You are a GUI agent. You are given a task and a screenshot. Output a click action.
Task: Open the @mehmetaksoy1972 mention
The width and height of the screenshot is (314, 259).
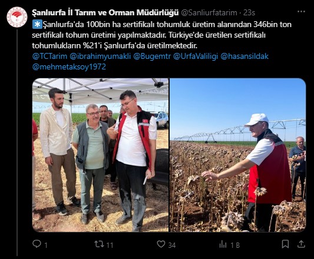(x=69, y=67)
